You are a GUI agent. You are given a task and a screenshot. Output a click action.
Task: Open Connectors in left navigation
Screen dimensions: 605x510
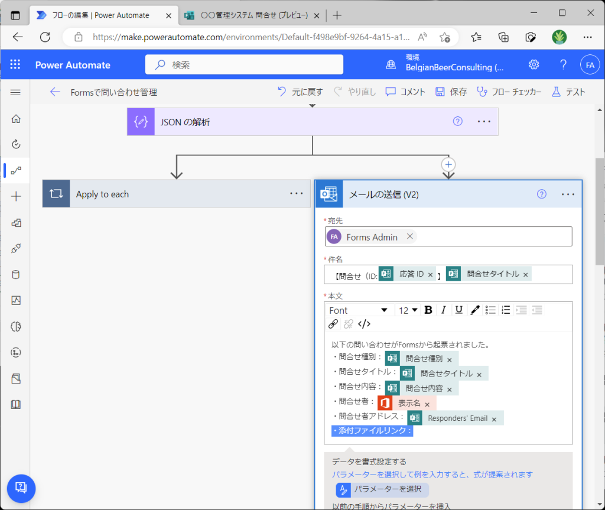point(16,249)
